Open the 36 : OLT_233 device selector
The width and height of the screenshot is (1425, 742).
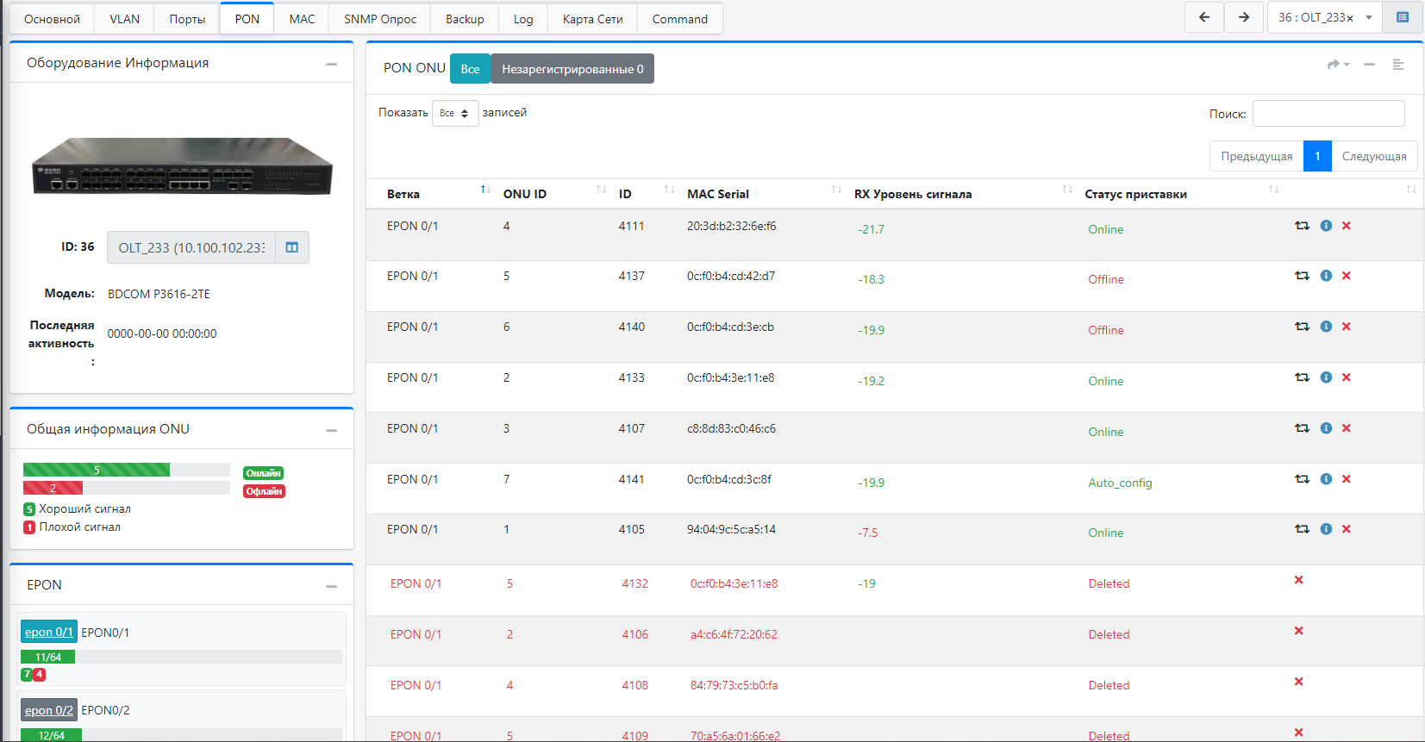(x=1323, y=17)
